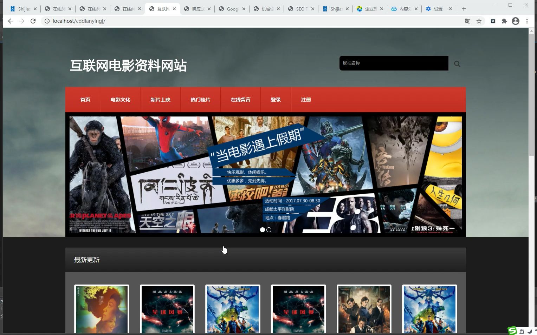Screen dimensions: 537x335
Task: Open a new browser tab
Action: [464, 9]
